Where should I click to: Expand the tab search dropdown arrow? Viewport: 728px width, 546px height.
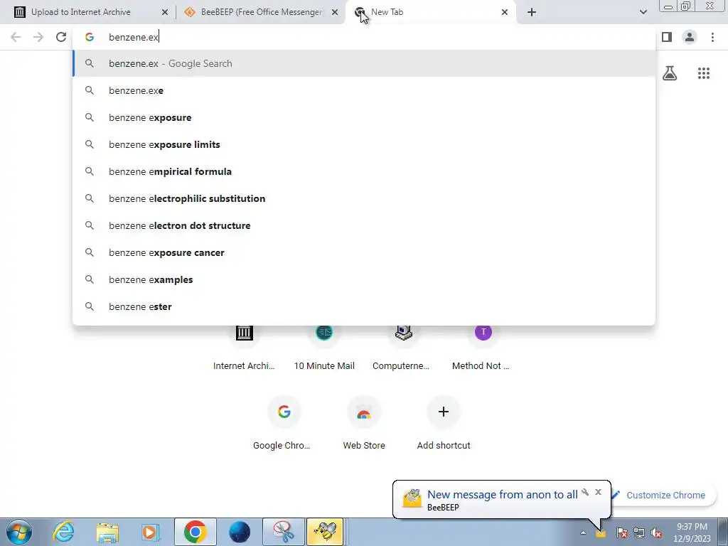pyautogui.click(x=643, y=12)
